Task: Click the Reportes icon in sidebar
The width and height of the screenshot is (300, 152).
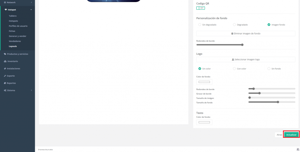Action: (x=5, y=83)
